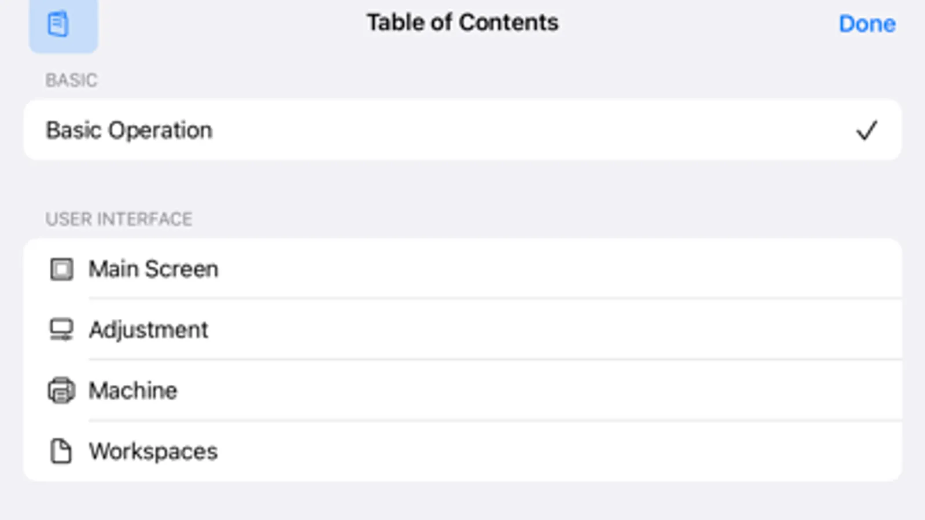
Task: Select the Main Screen square icon
Action: coord(61,269)
